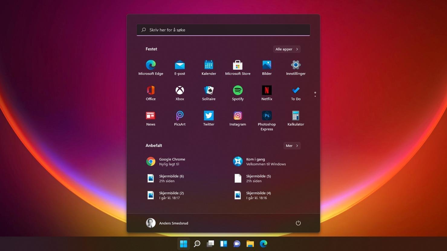The width and height of the screenshot is (447, 251).
Task: Open Photoshop Express app
Action: [x=267, y=121]
